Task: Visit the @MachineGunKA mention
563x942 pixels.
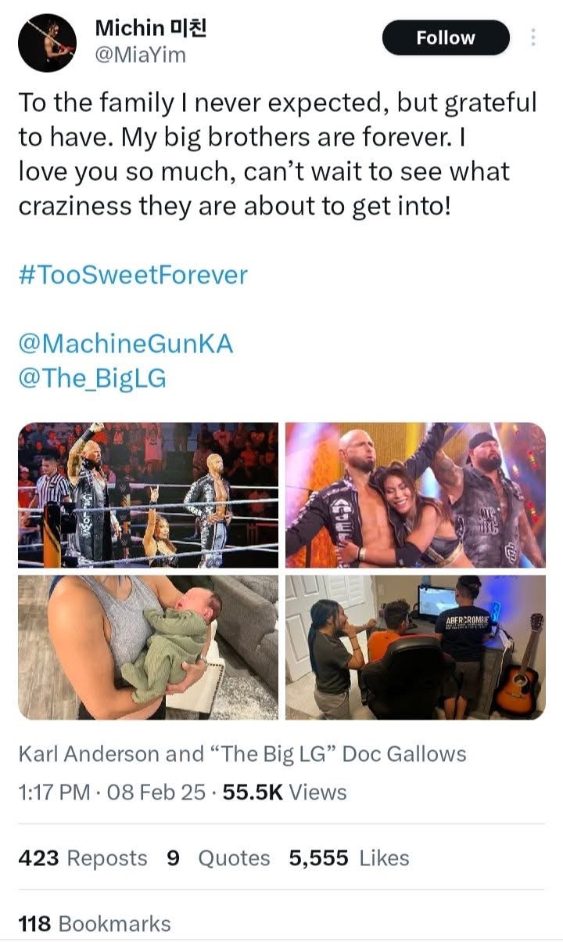Action: point(125,343)
